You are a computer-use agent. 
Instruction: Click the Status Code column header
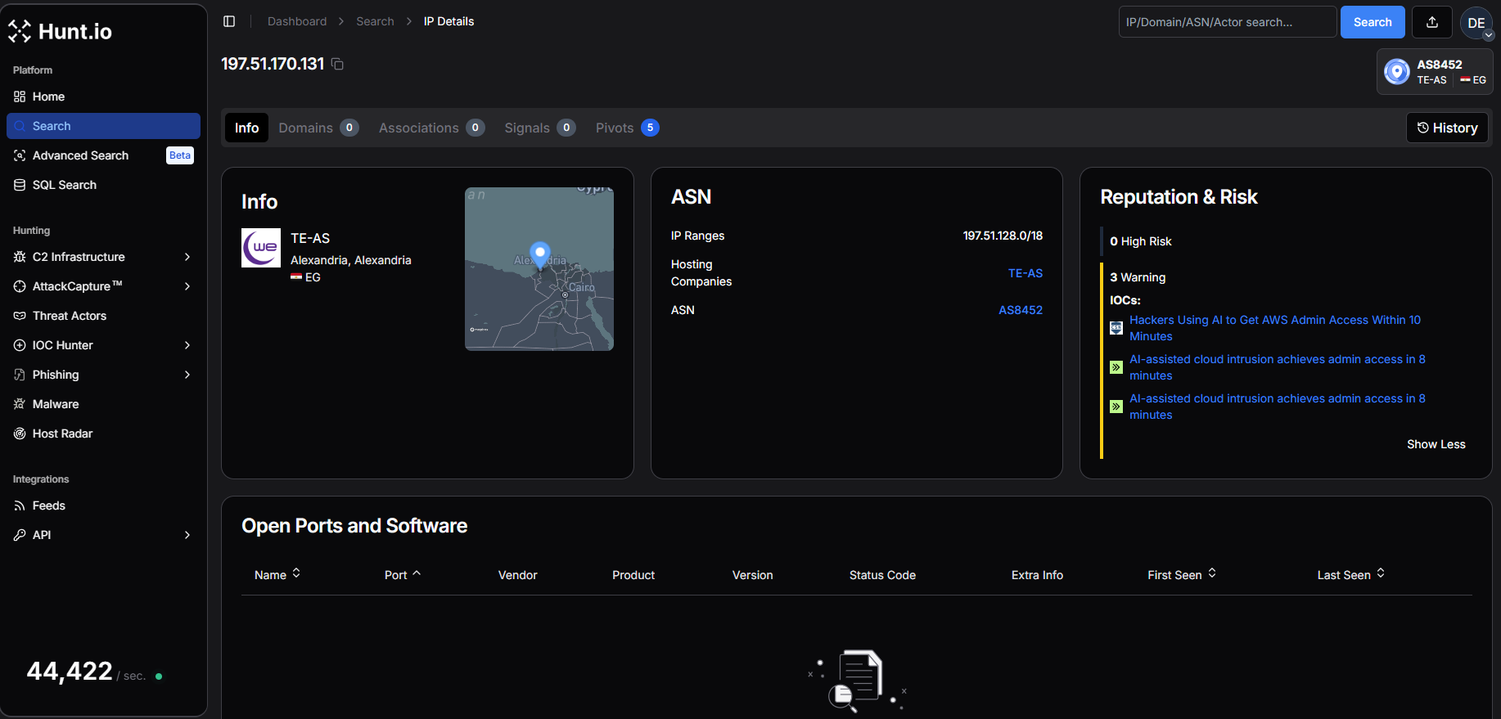882,575
